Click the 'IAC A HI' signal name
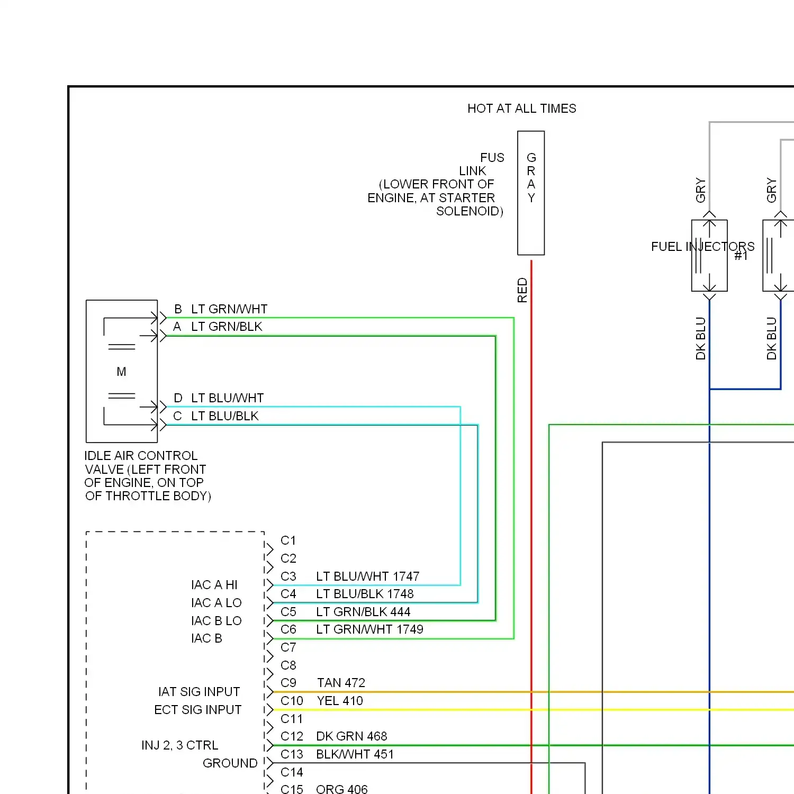The width and height of the screenshot is (794, 794). click(x=214, y=585)
